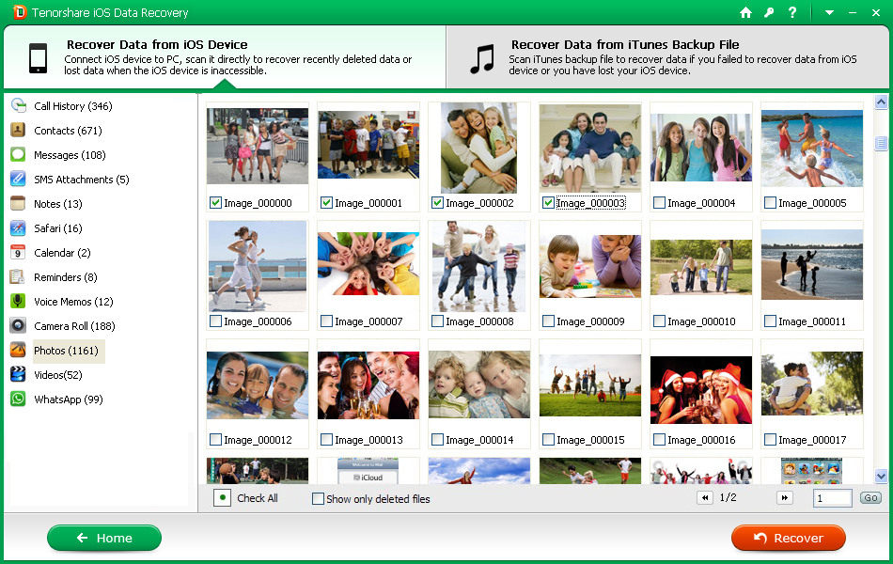Screen dimensions: 893x564
Task: Select Contacts (671) category
Action: (x=68, y=131)
